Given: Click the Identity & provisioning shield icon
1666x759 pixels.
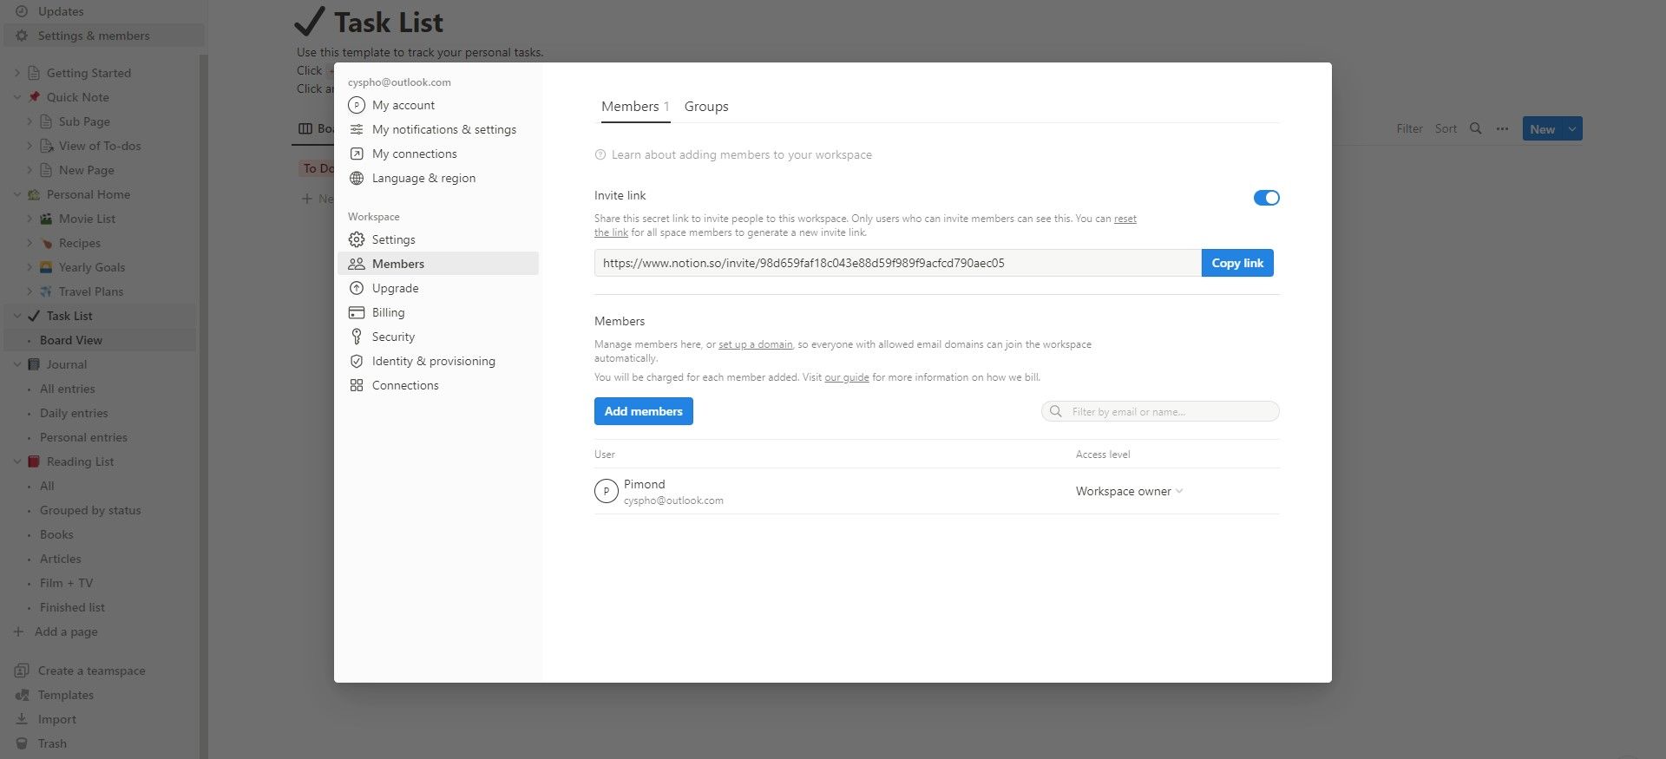Looking at the screenshot, I should (356, 361).
